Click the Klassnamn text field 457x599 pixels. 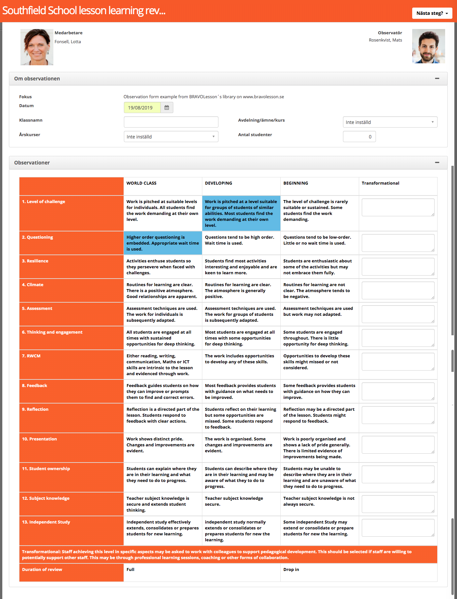tap(171, 122)
